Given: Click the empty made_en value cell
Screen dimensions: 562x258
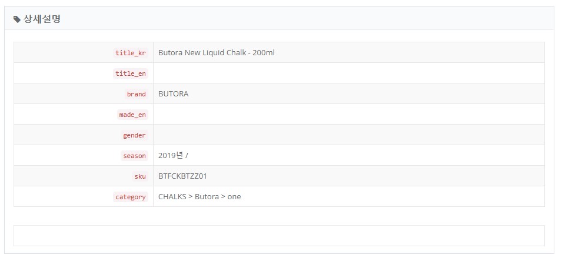Looking at the screenshot, I should (x=349, y=114).
